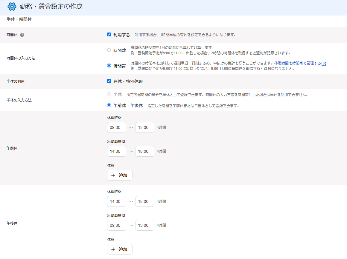This screenshot has width=347, height=259.
Task: Add a break under 午後休 with 追加
Action: click(x=120, y=249)
